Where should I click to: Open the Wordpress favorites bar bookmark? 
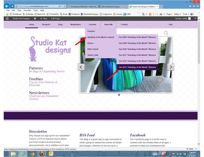click(x=16, y=14)
